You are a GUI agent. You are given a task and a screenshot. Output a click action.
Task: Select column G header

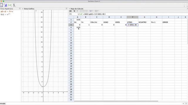(x=144, y=17)
